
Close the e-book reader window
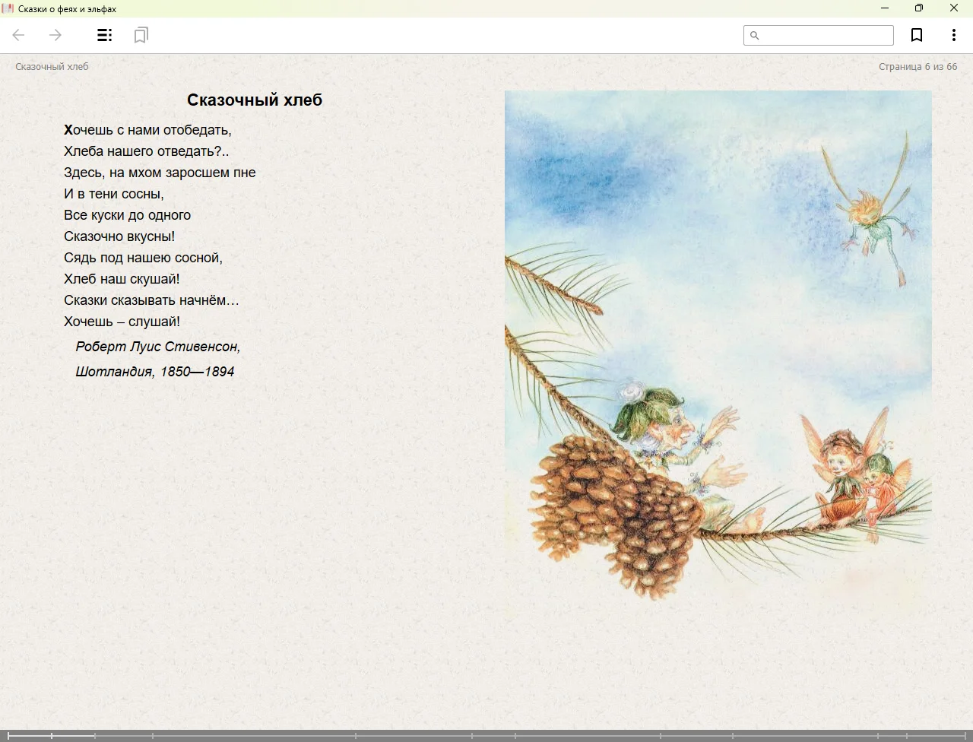point(954,8)
